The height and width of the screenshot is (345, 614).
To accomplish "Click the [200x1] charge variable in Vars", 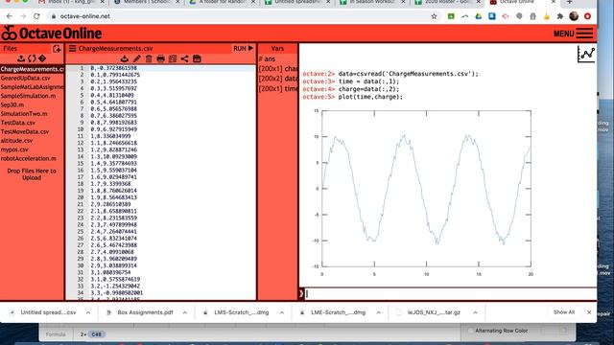I will tap(277, 69).
